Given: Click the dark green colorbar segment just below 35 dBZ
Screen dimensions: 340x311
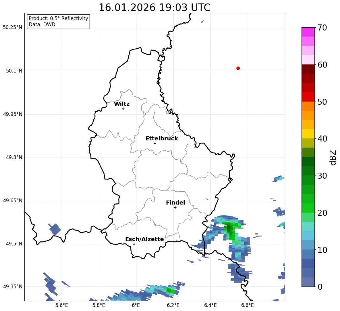Looking at the screenshot, I should click(308, 162).
